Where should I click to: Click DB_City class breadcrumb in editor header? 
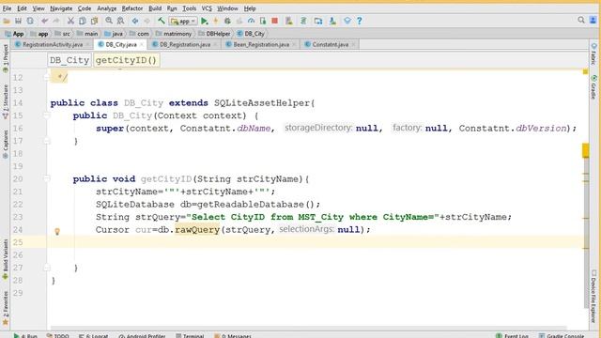point(69,60)
